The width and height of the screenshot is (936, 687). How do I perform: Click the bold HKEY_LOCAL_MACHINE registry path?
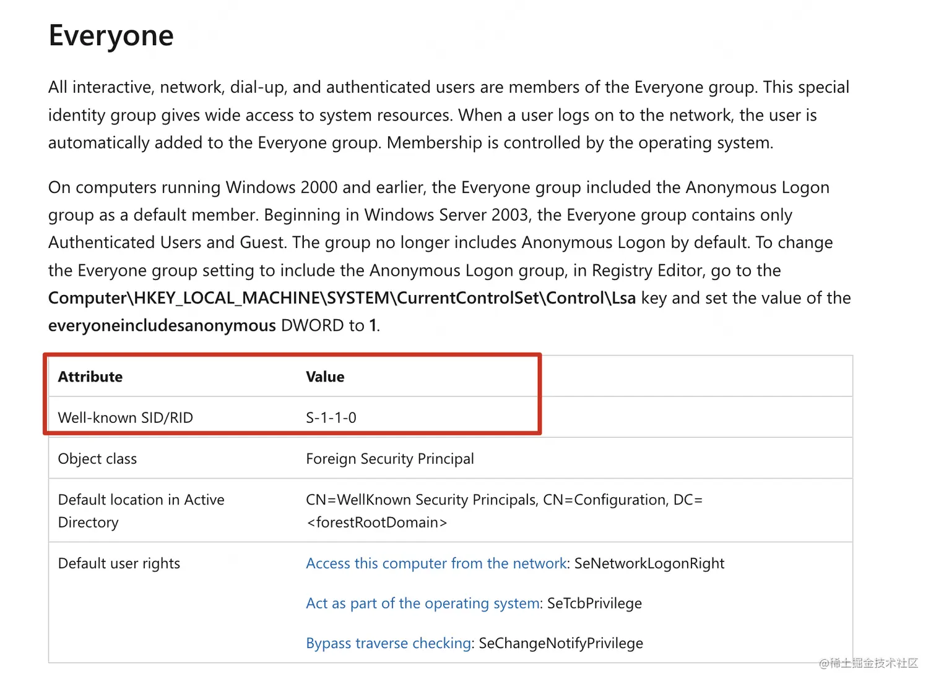[x=342, y=298]
